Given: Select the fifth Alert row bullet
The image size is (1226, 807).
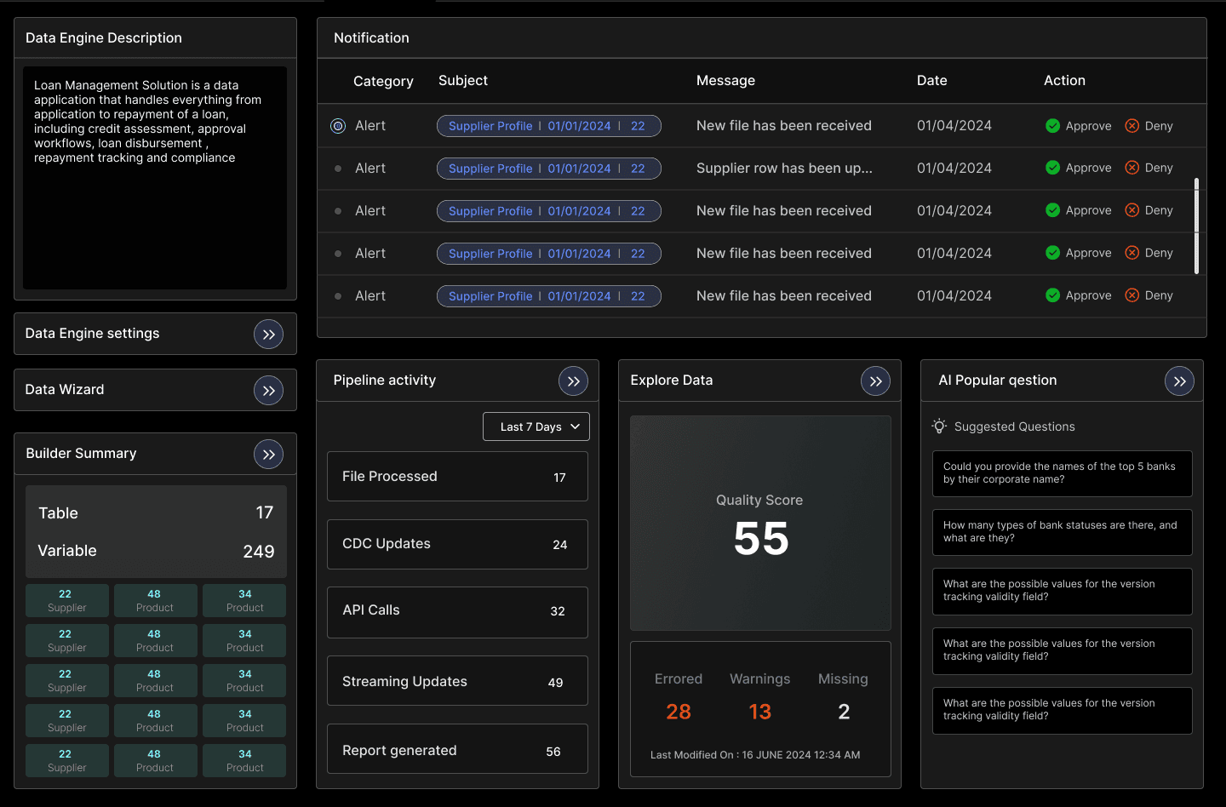Looking at the screenshot, I should [338, 296].
